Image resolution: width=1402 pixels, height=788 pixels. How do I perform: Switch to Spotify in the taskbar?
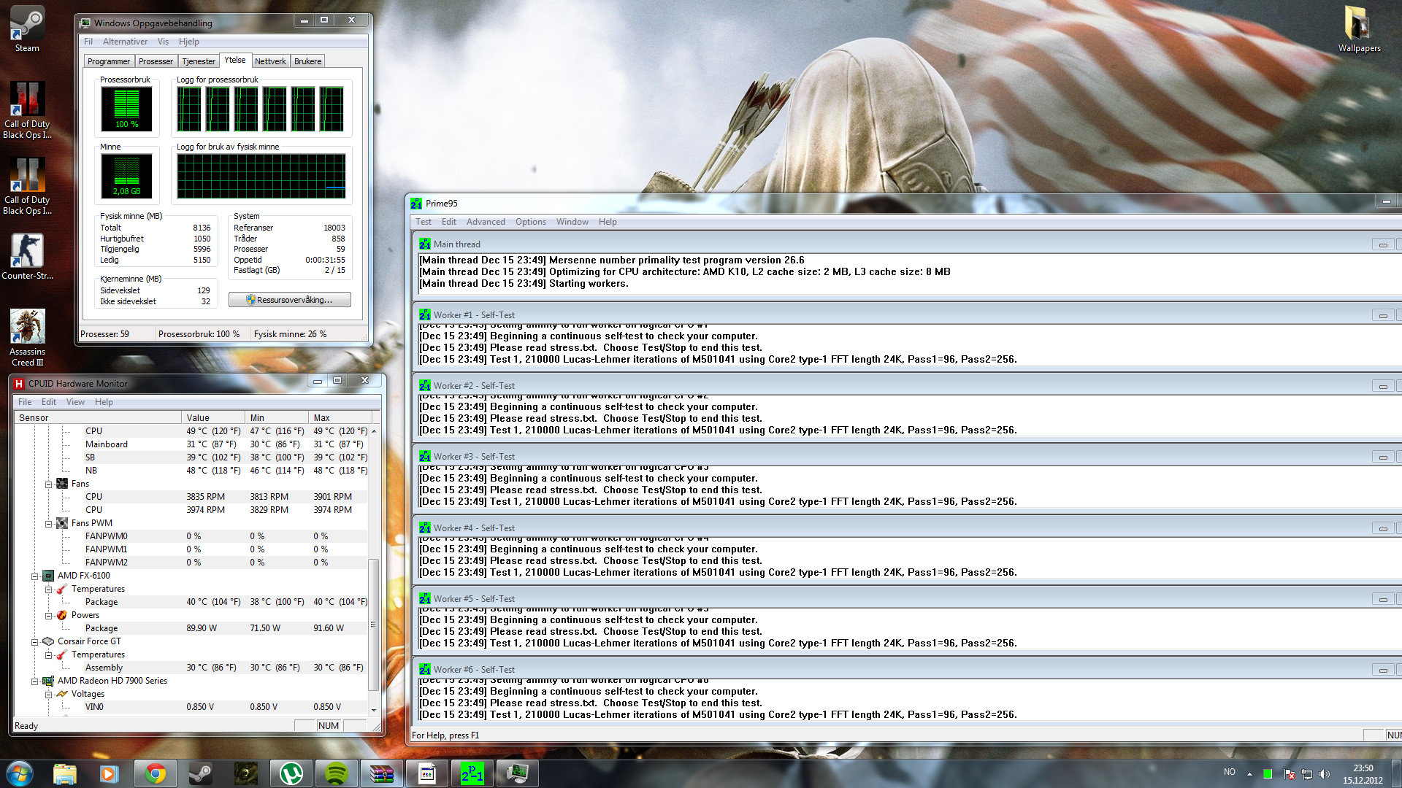337,773
